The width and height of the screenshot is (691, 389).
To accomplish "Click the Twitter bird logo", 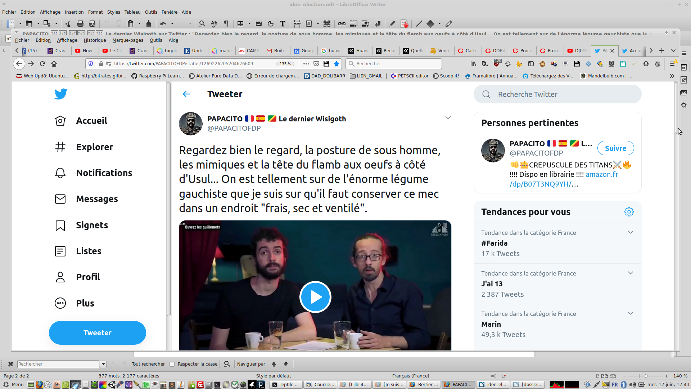I will coord(61,94).
